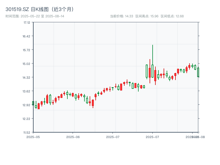This screenshot has height=165, width=220.
Task: Click the 11.52 y-axis label
Action: tap(26, 132)
